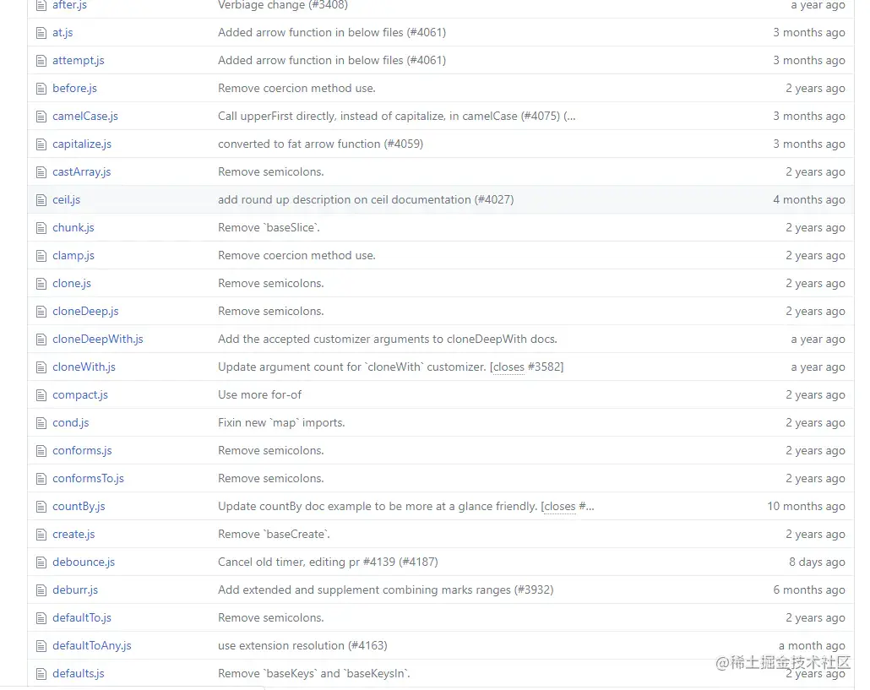Click the file icon beside capitalize.js
870x690 pixels.
click(x=41, y=144)
